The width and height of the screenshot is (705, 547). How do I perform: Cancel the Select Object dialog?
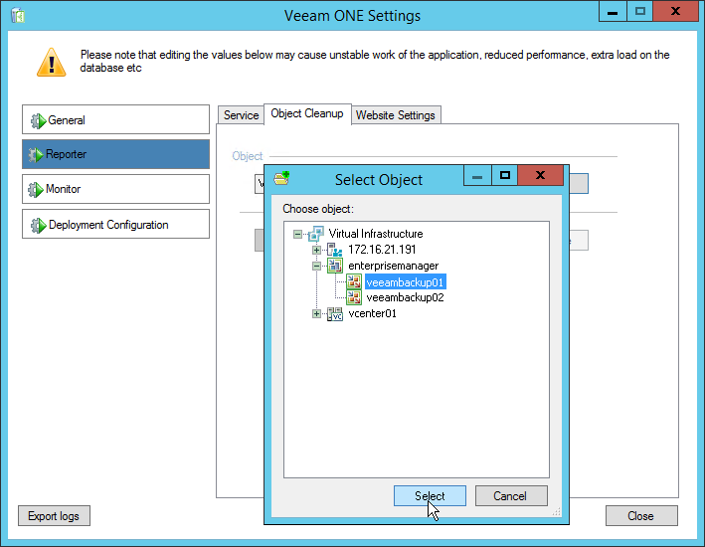click(511, 495)
